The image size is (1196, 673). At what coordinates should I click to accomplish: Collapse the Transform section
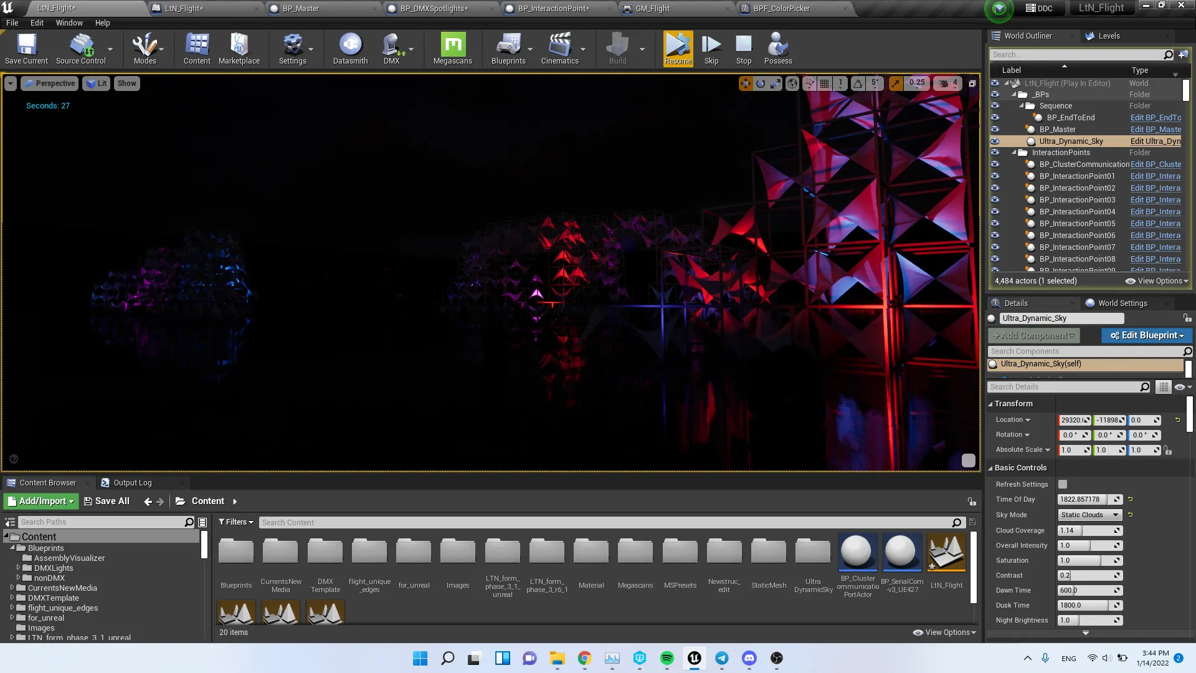coord(990,404)
